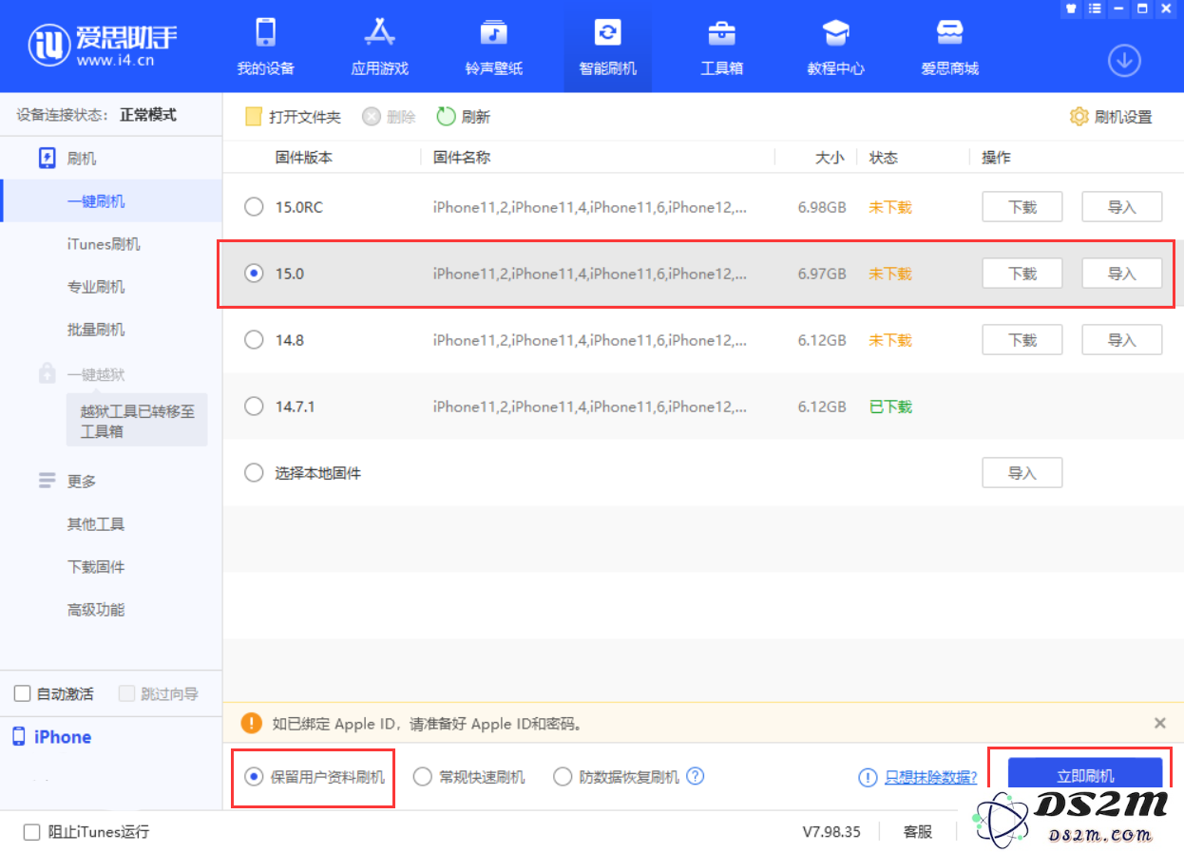
Task: Click 刷机设置 text
Action: pos(1123,117)
